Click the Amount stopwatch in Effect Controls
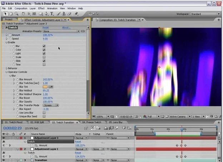Screen dimensions: 223x162 click(10, 35)
